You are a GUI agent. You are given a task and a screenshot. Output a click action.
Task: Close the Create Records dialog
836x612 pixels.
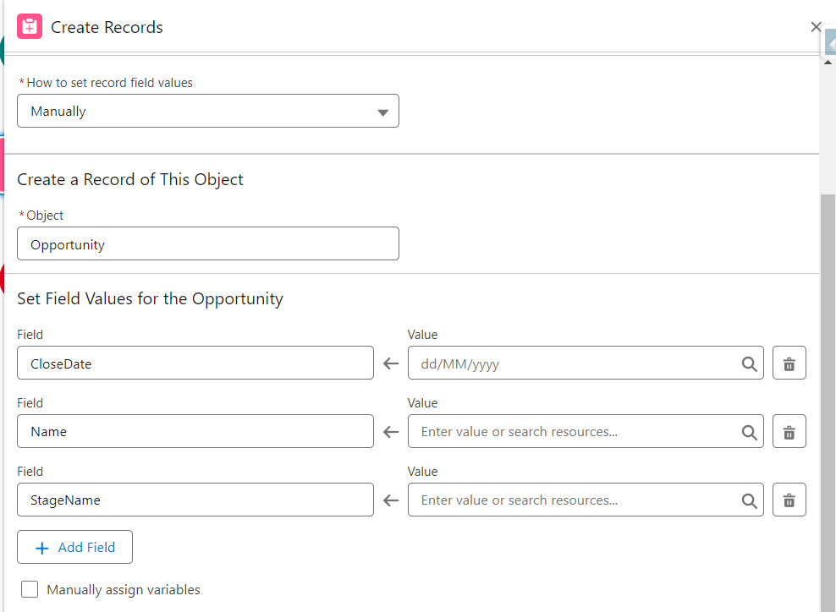816,27
